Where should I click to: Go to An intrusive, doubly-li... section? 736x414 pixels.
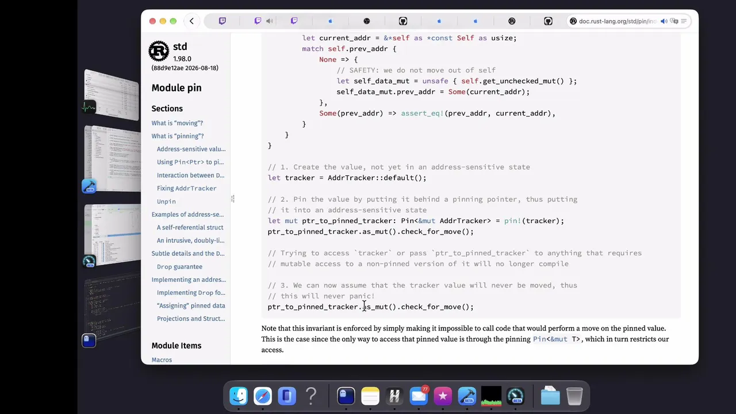tap(190, 241)
